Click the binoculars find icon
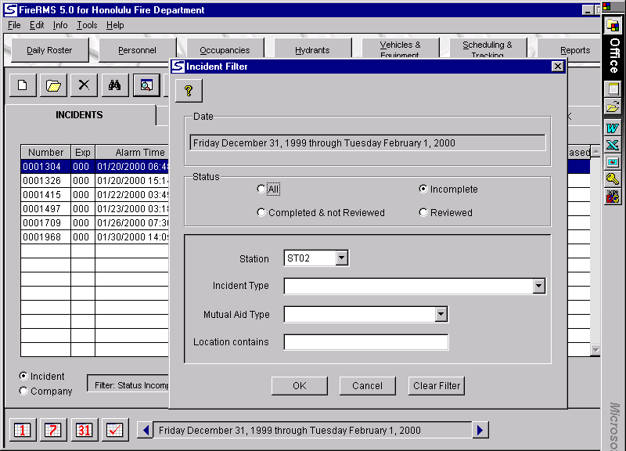 [x=114, y=85]
